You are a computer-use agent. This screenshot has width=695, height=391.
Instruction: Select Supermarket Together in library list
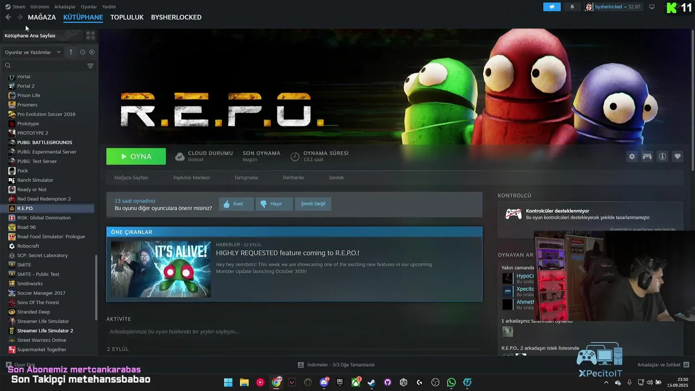coord(42,350)
